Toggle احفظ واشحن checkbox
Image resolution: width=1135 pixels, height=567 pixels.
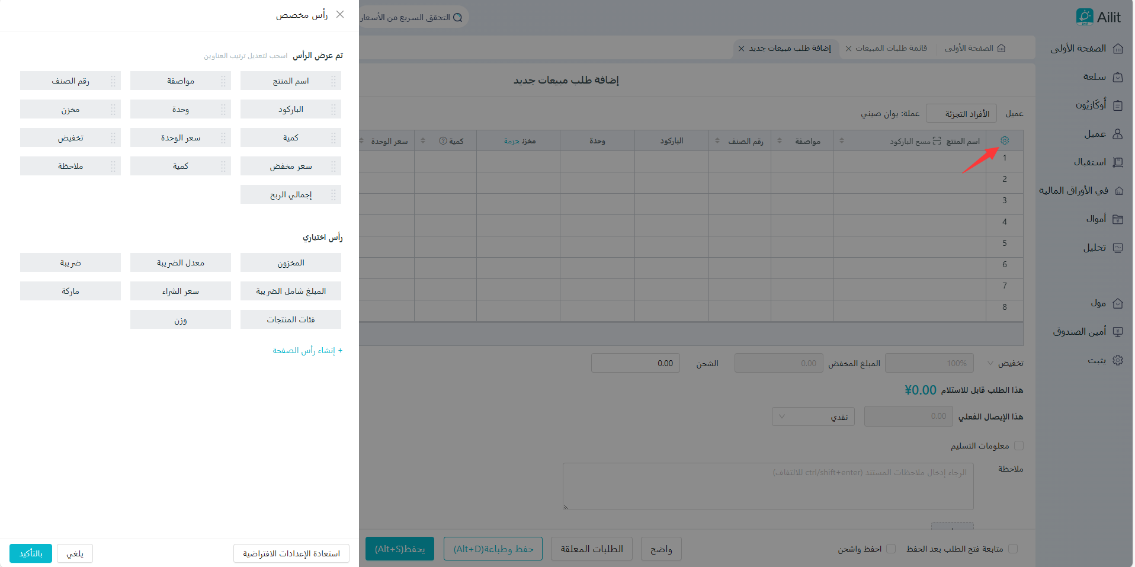pyautogui.click(x=891, y=549)
